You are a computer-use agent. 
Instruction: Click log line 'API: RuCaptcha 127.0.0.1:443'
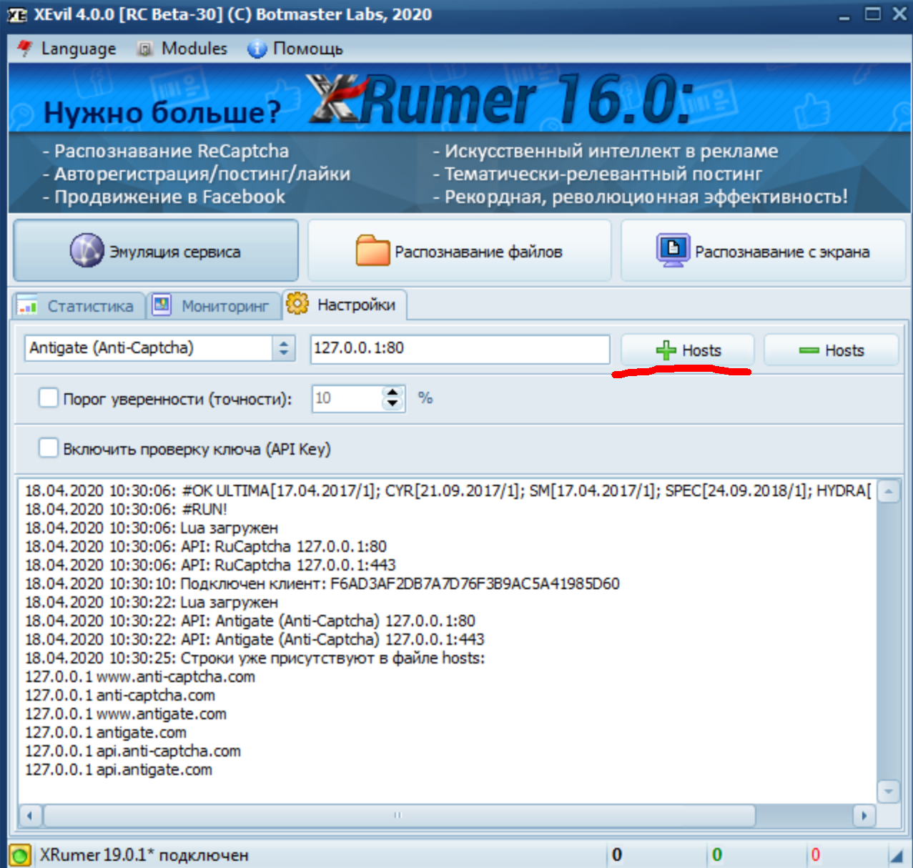(x=210, y=565)
